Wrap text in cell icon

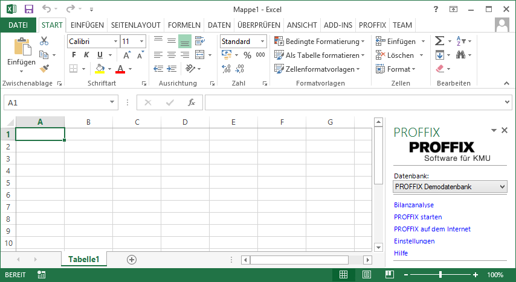200,41
